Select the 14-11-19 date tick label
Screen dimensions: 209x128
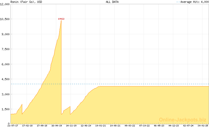pos(71,126)
